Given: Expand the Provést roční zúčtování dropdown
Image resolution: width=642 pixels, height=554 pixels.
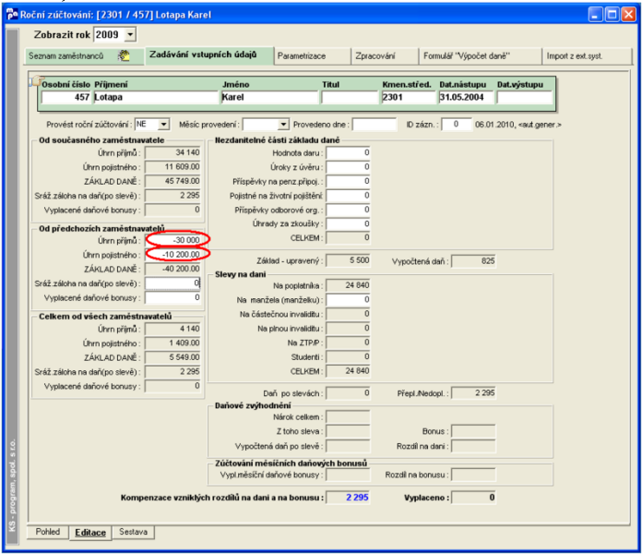Looking at the screenshot, I should [163, 124].
